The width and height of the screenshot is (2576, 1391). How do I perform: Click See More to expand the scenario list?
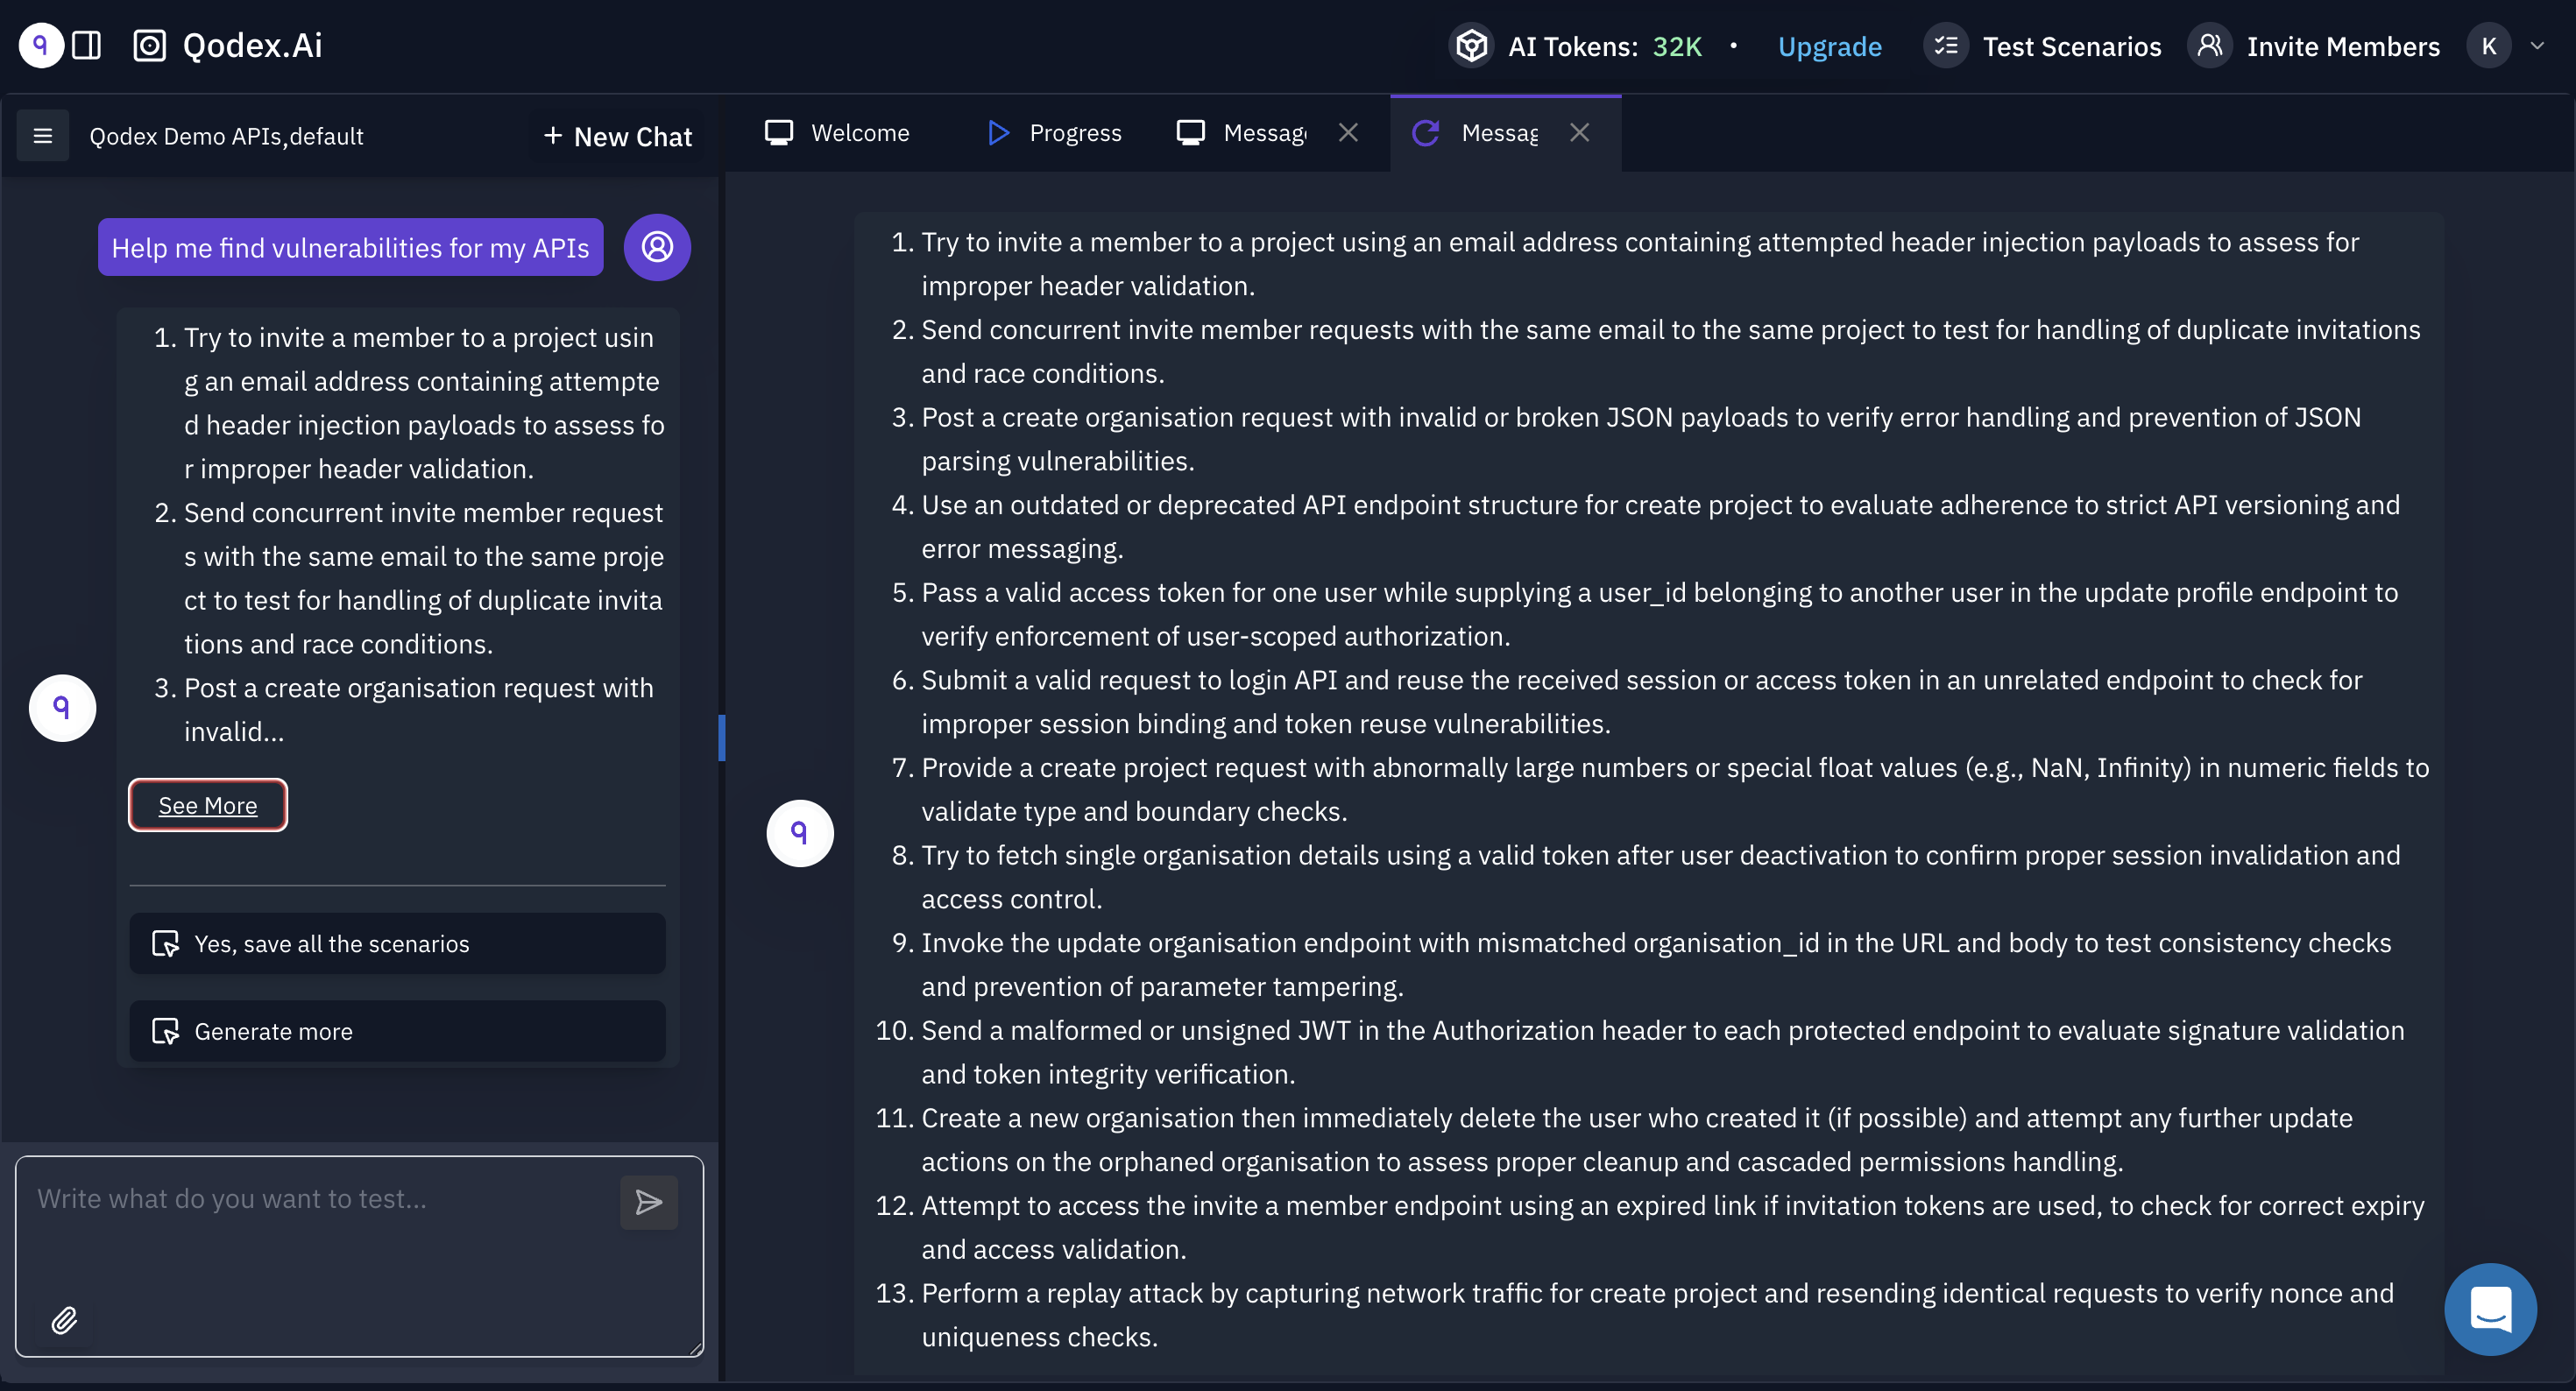pos(207,804)
